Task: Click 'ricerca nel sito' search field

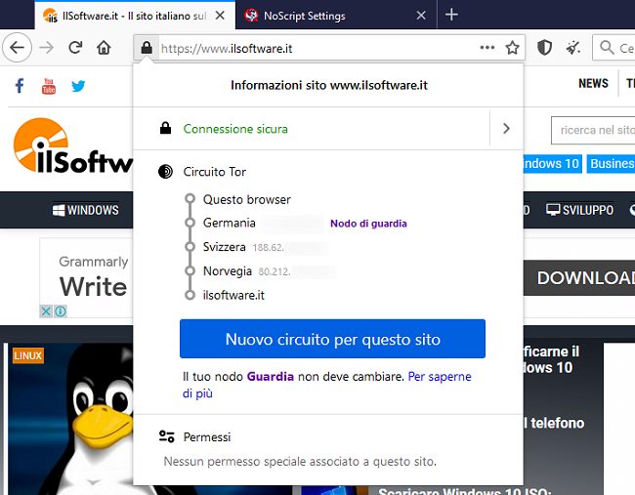Action: pos(593,130)
